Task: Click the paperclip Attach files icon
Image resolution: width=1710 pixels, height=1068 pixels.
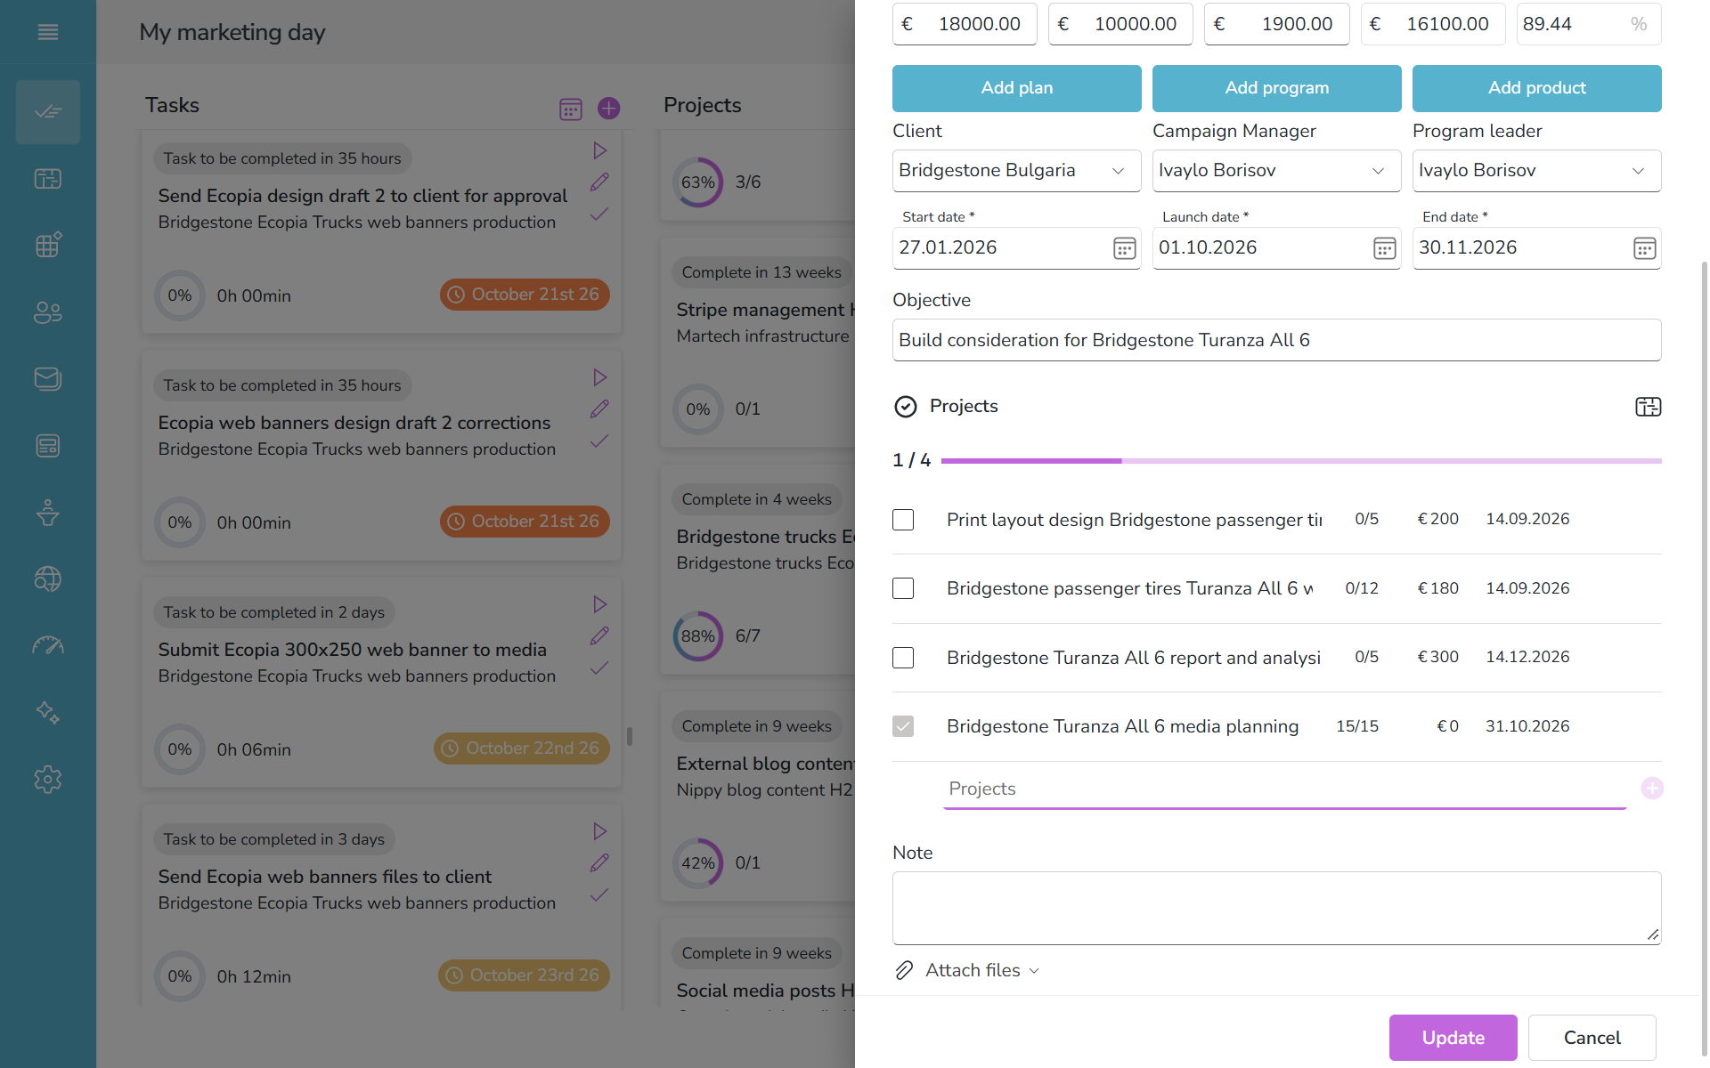Action: [x=904, y=970]
